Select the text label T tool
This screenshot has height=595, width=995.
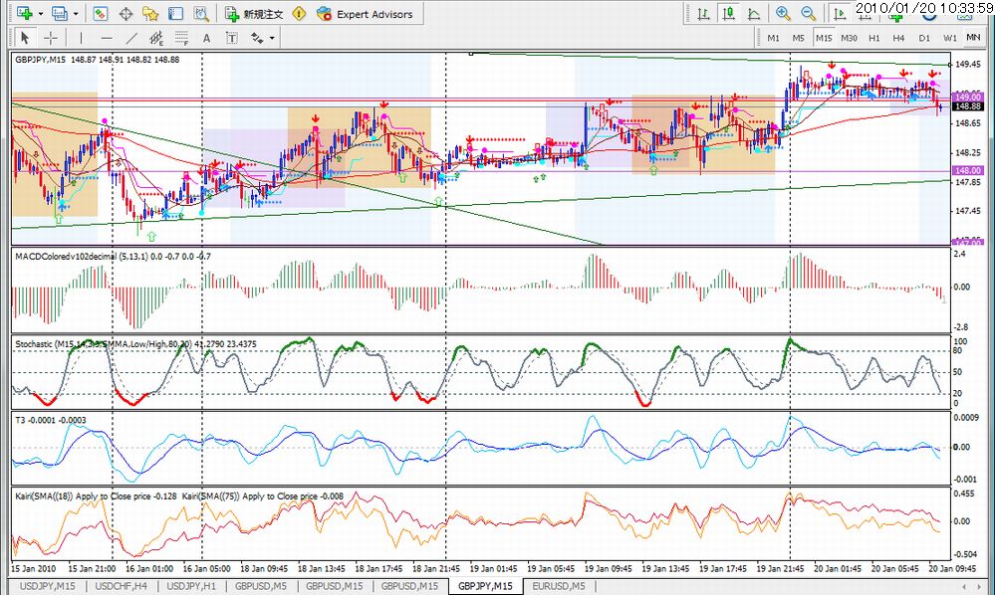232,38
